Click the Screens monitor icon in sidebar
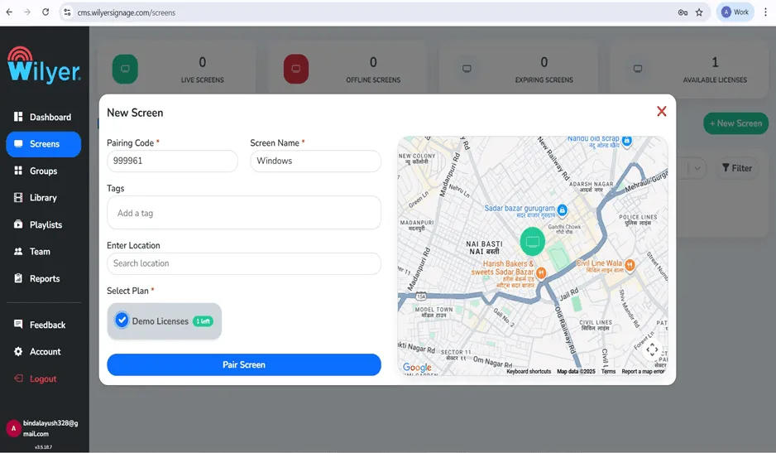Viewport: 776px width, 453px height. click(18, 144)
